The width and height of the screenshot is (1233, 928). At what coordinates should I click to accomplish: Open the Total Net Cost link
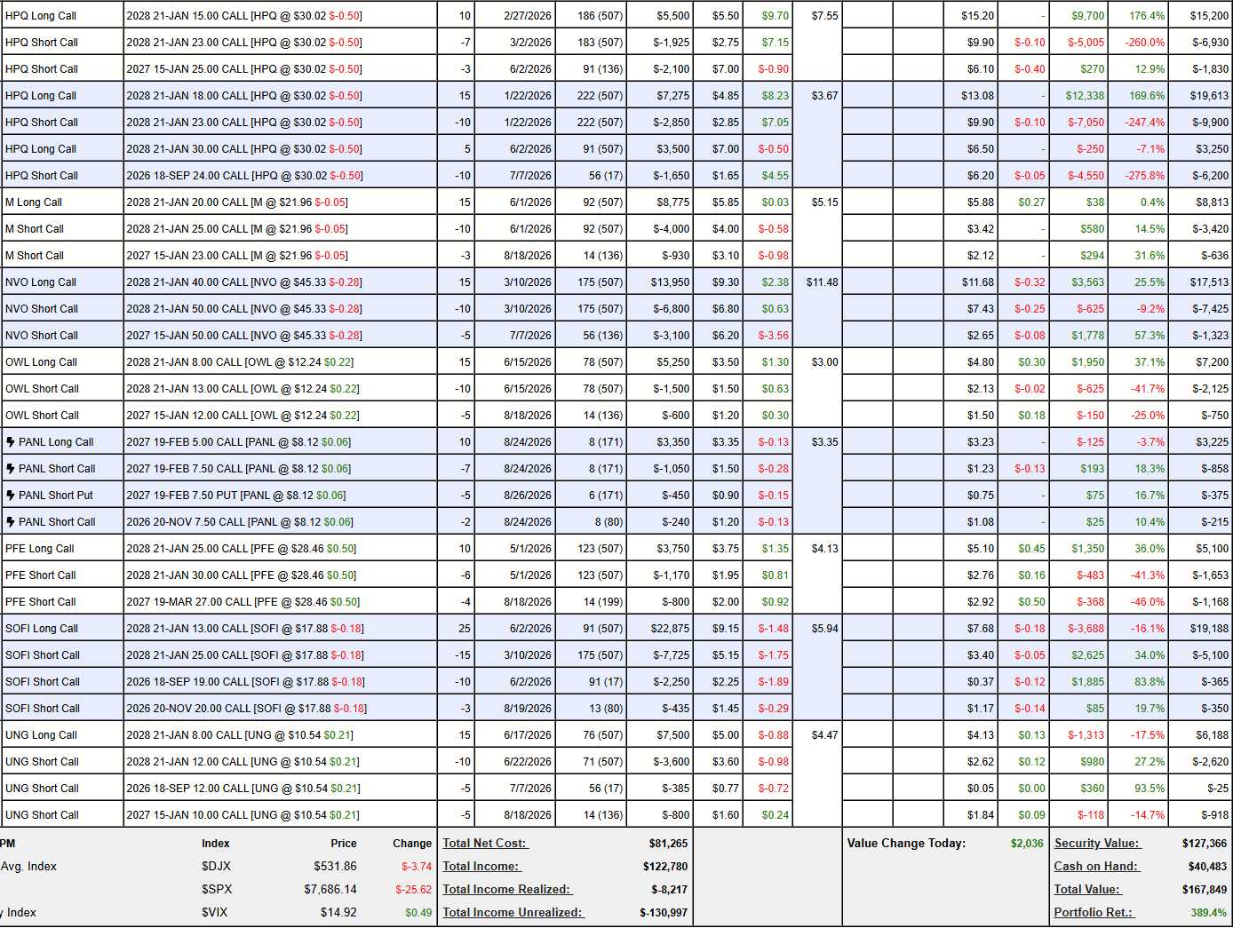(484, 844)
